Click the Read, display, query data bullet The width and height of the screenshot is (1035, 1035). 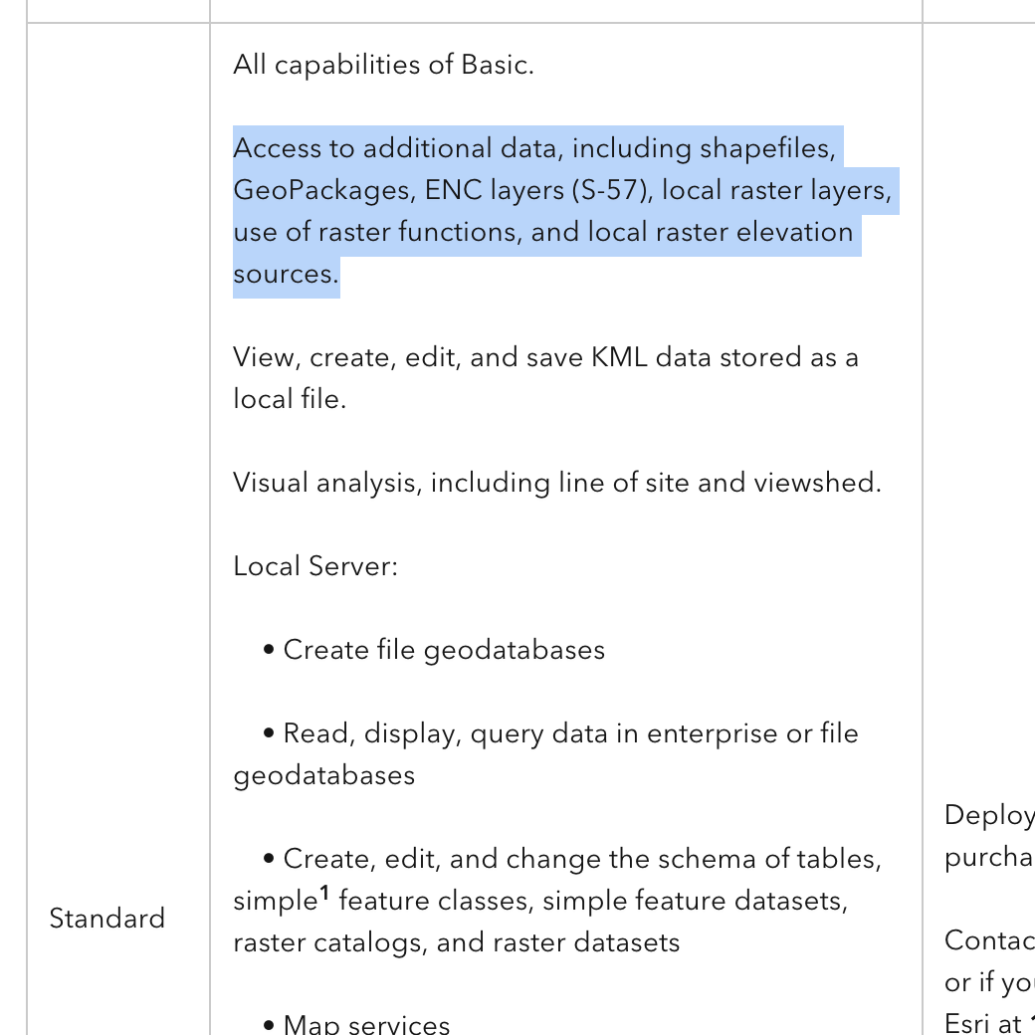545,754
